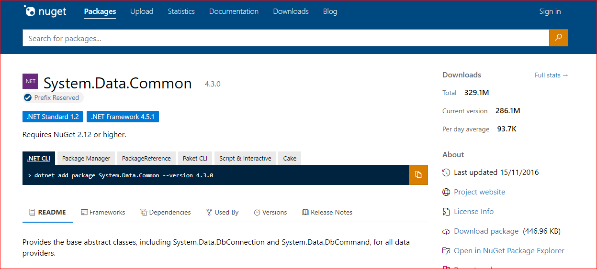Click the Last updated 15/11/2016 text
This screenshot has width=597, height=269.
click(x=496, y=172)
